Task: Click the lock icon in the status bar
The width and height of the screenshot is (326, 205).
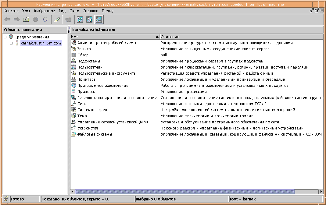Action: 6,199
